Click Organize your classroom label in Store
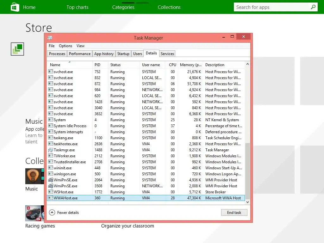The image size is (324, 243). (128, 226)
